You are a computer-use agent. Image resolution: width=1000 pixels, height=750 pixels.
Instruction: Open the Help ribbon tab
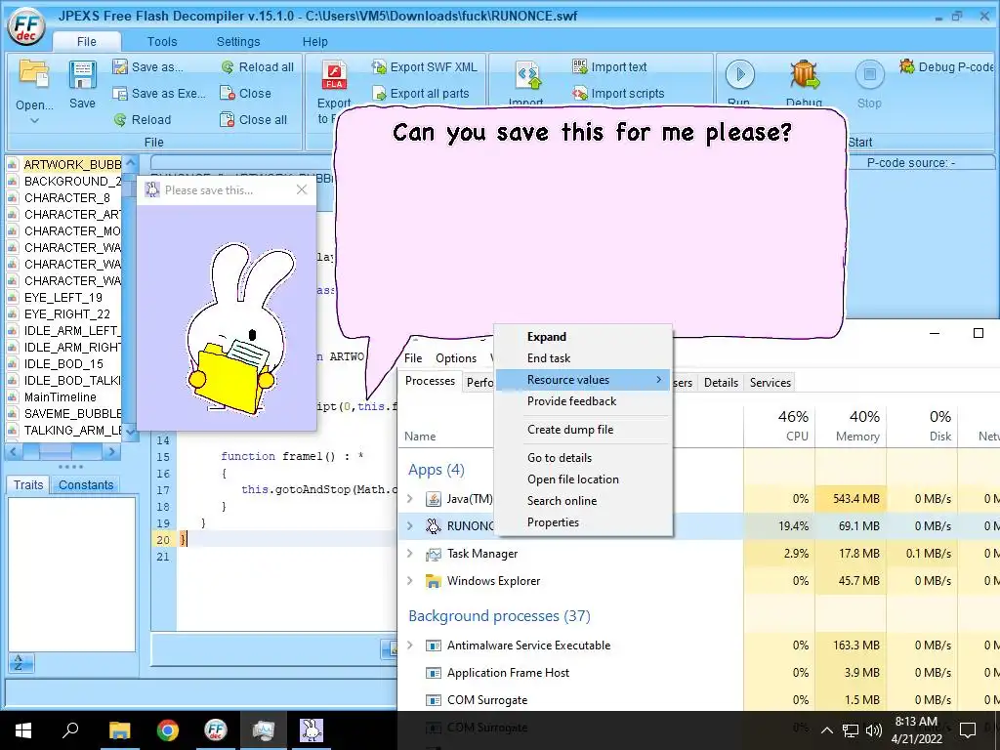(315, 41)
